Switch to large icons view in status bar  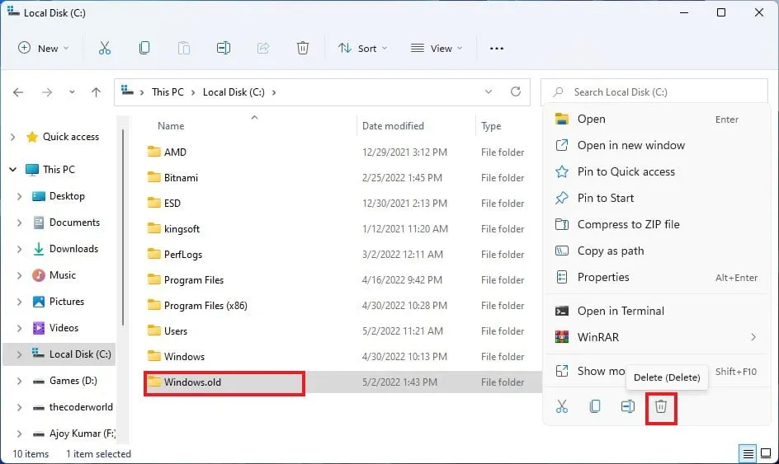(x=766, y=453)
